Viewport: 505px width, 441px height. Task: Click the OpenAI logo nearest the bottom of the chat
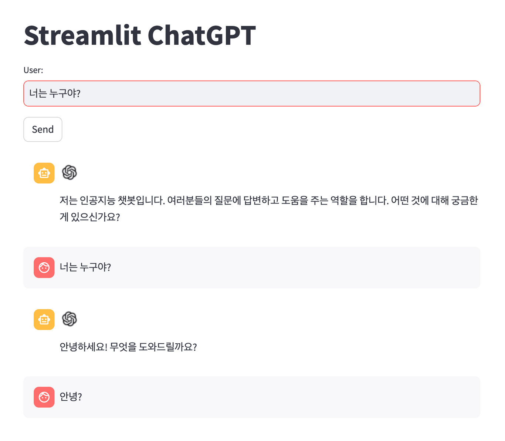click(70, 319)
